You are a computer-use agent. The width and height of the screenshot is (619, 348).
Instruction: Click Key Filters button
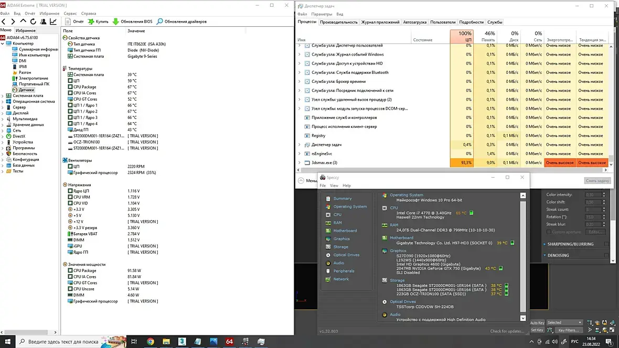coord(569,330)
